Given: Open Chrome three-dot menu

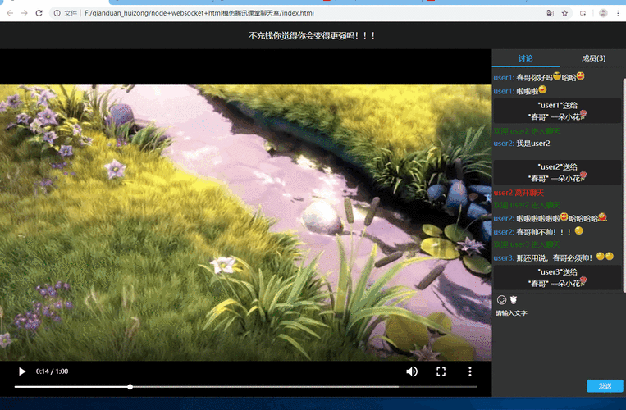Looking at the screenshot, I should (x=618, y=13).
